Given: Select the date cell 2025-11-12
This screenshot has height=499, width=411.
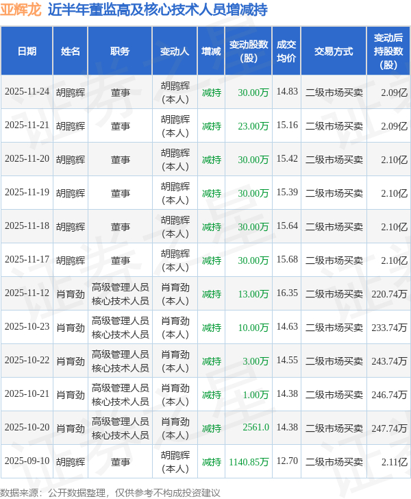Looking at the screenshot, I should coord(27,293).
